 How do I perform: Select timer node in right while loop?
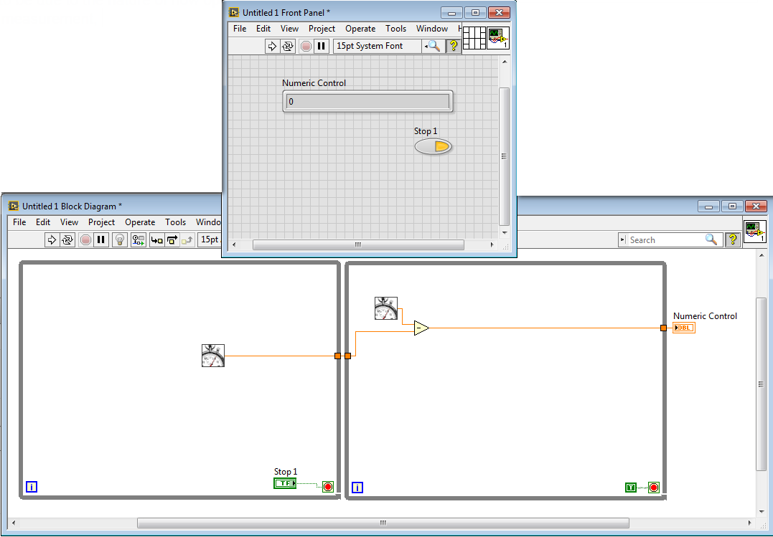[386, 308]
